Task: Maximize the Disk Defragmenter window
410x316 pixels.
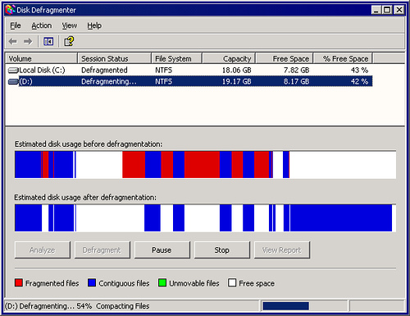Action: point(387,10)
